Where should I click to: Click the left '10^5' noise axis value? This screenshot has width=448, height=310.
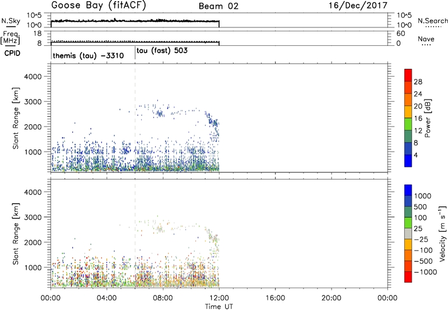click(x=35, y=15)
